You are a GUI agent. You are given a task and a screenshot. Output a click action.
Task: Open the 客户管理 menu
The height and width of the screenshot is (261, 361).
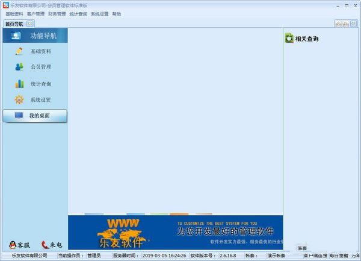pos(35,14)
